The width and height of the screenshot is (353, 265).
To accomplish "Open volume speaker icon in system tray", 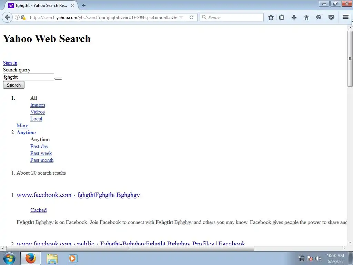I will tap(318, 258).
